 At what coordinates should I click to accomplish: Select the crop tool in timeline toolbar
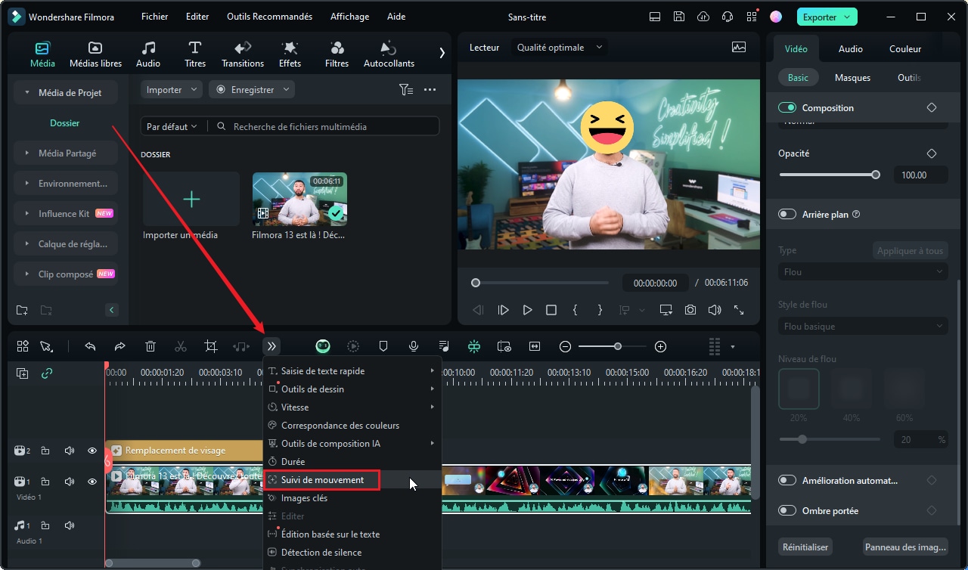(x=211, y=346)
